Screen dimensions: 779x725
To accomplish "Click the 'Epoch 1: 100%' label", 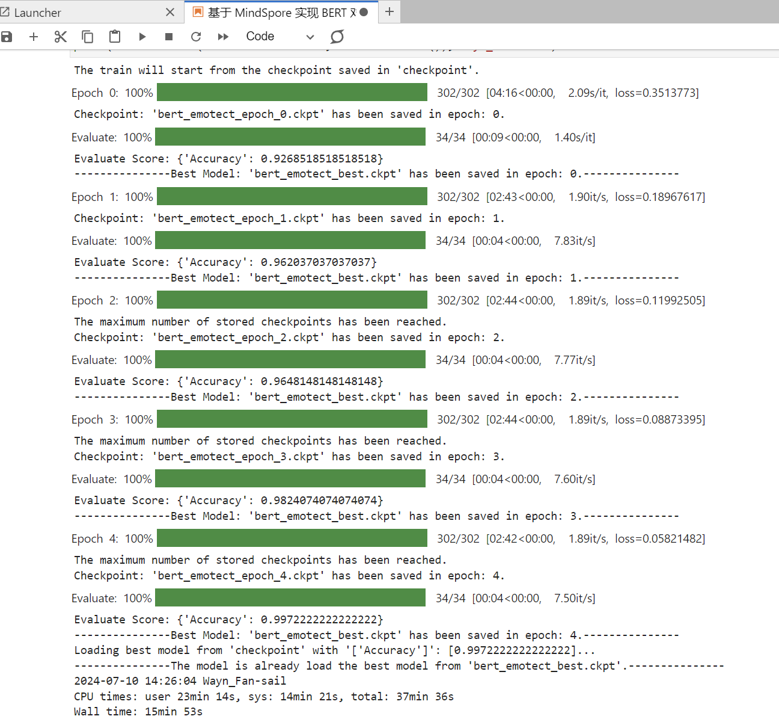I will [112, 197].
